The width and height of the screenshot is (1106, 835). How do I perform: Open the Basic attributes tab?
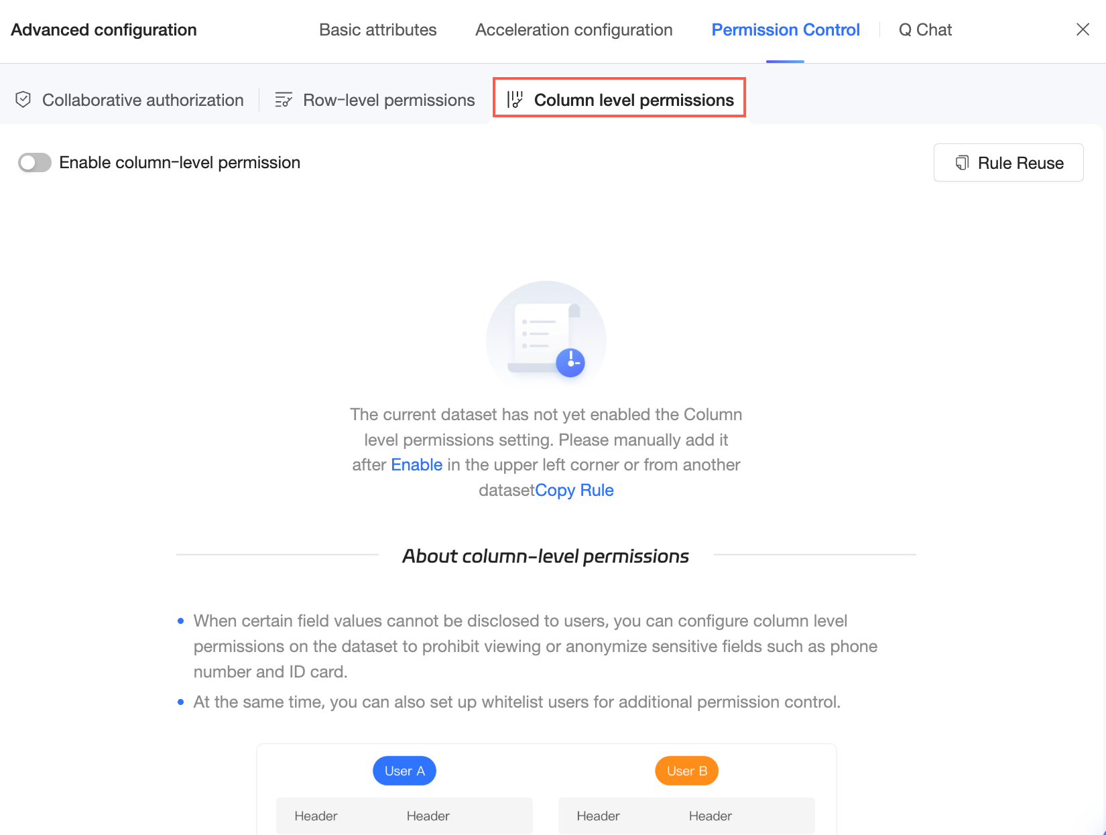pyautogui.click(x=377, y=30)
